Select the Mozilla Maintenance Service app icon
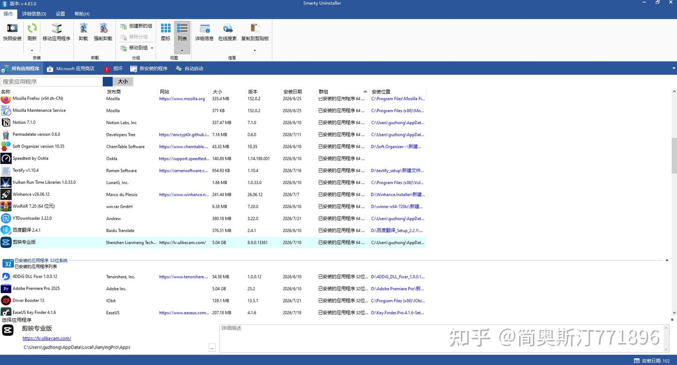The height and width of the screenshot is (365, 677). coord(6,111)
